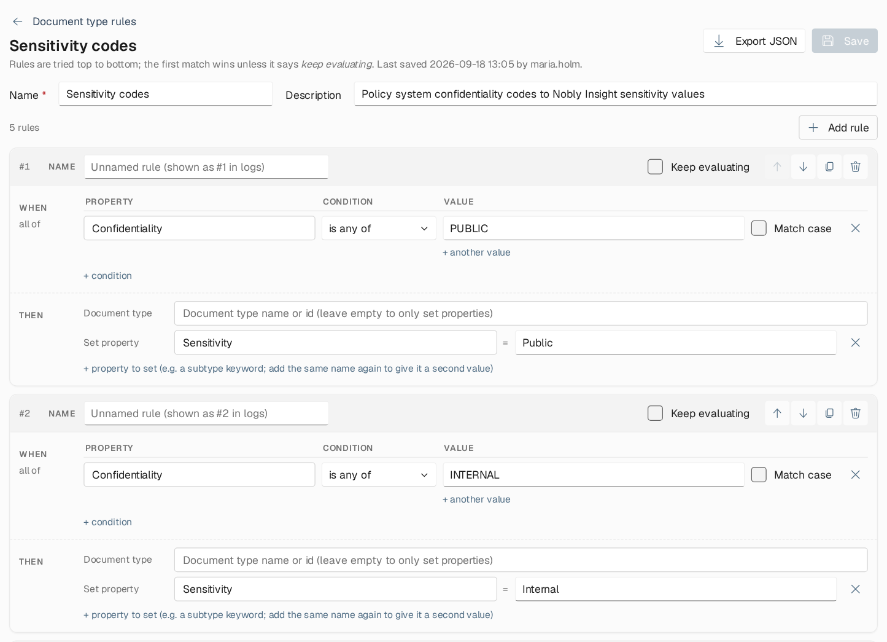Click rule #2 Document type field
The image size is (887, 642).
(521, 560)
